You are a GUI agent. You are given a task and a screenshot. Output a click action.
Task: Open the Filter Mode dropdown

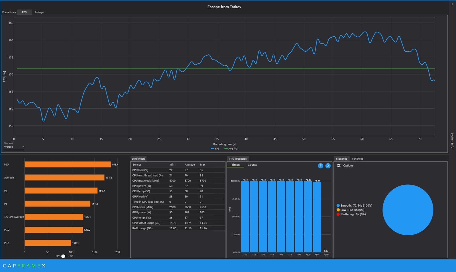click(14, 147)
